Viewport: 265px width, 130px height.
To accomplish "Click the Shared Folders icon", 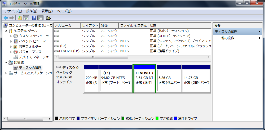I will (x=16, y=46).
